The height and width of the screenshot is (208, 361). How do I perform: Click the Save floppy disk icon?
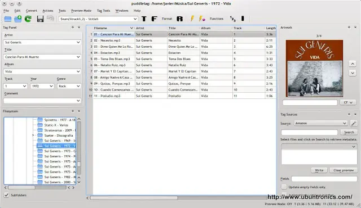[40, 19]
